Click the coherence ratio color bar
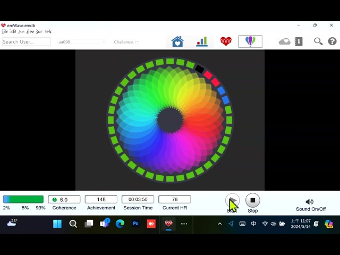The height and width of the screenshot is (255, 340). [x=23, y=199]
